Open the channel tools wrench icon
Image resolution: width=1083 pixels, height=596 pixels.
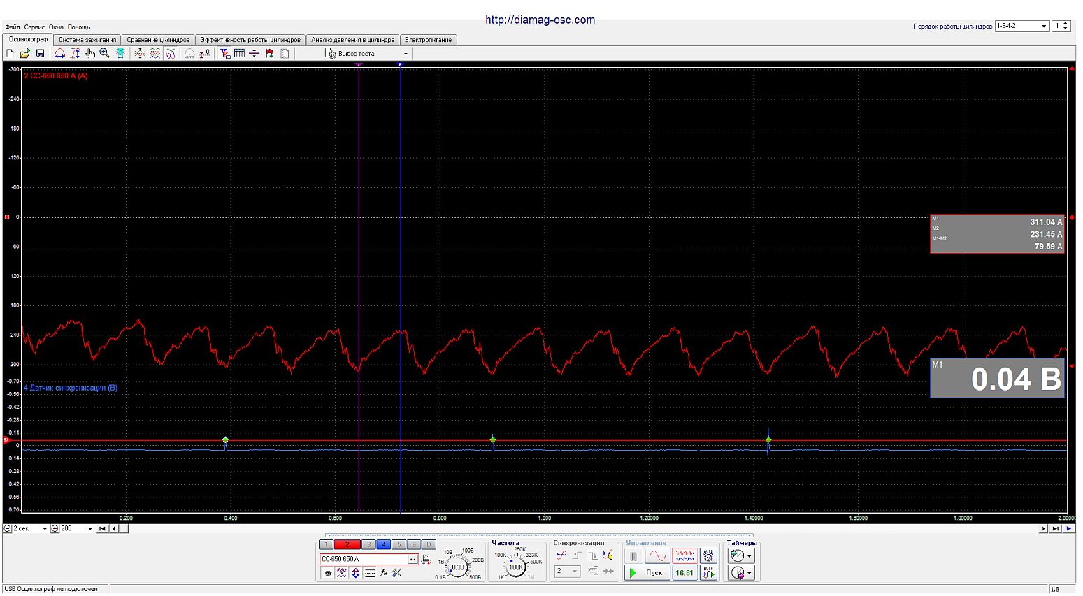point(397,573)
